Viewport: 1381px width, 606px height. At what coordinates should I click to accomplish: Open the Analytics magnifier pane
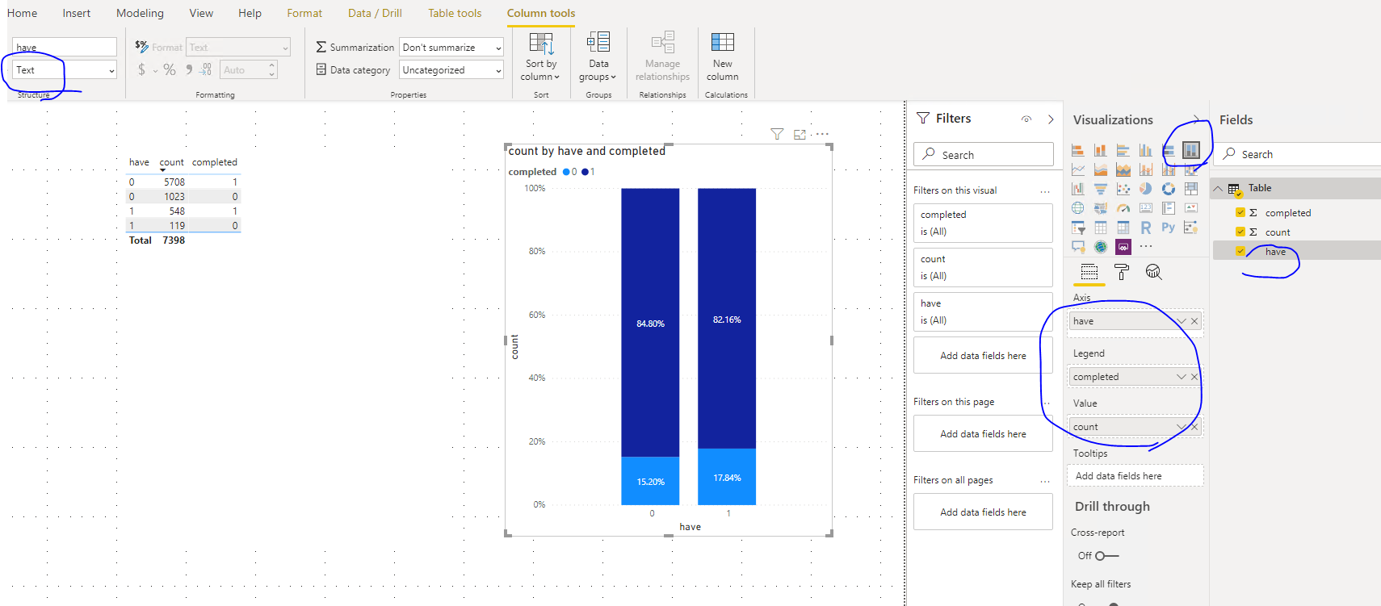coord(1154,272)
